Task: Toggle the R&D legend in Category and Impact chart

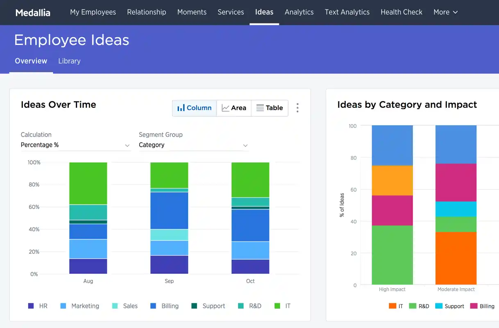Action: click(419, 306)
